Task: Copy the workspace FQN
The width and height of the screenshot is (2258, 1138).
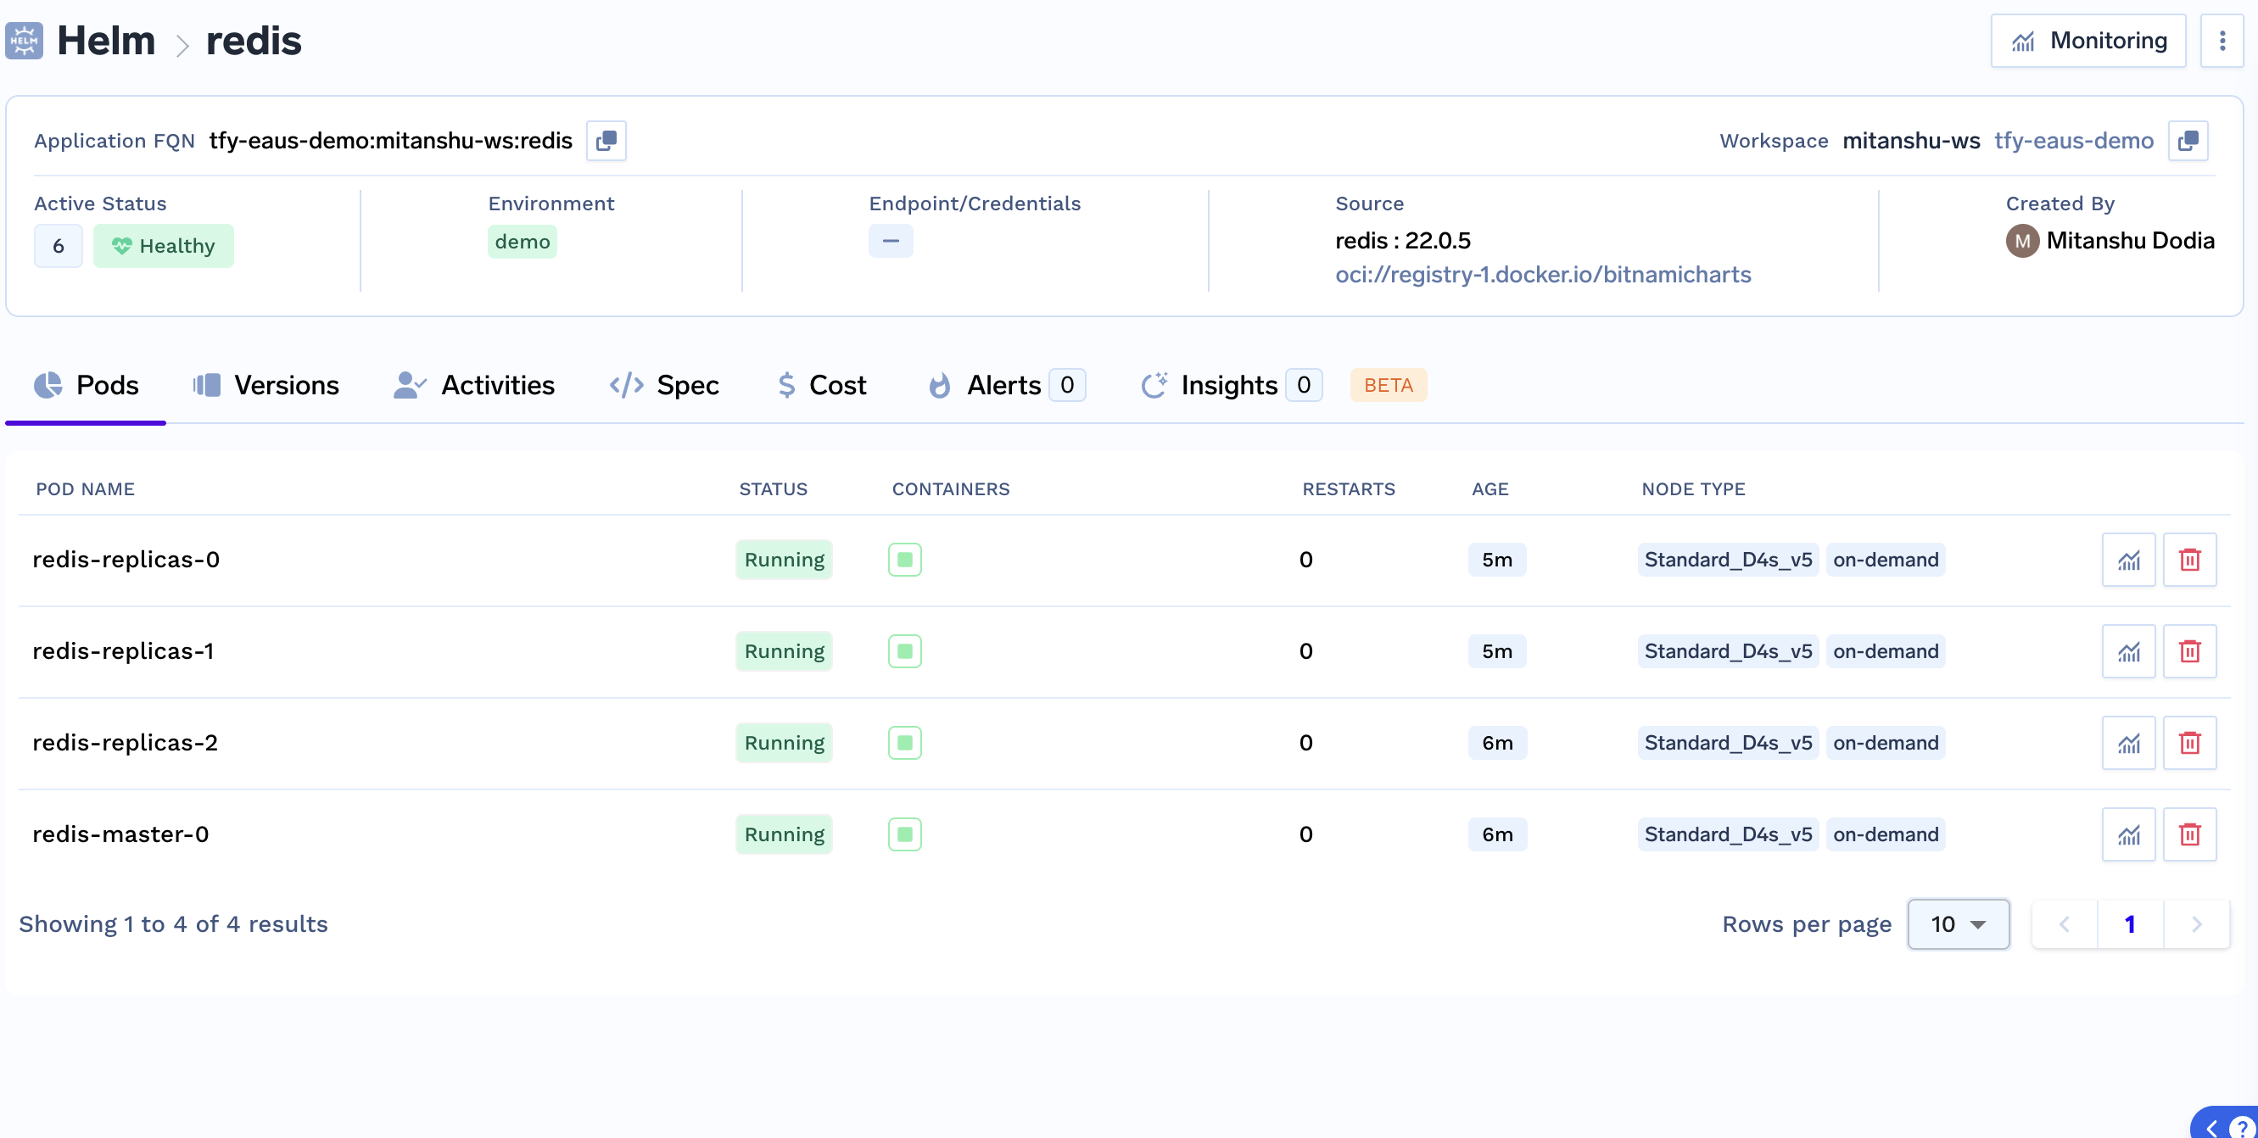Action: (2188, 141)
